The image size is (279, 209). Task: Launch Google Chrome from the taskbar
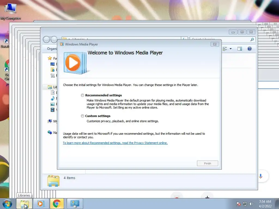57,204
